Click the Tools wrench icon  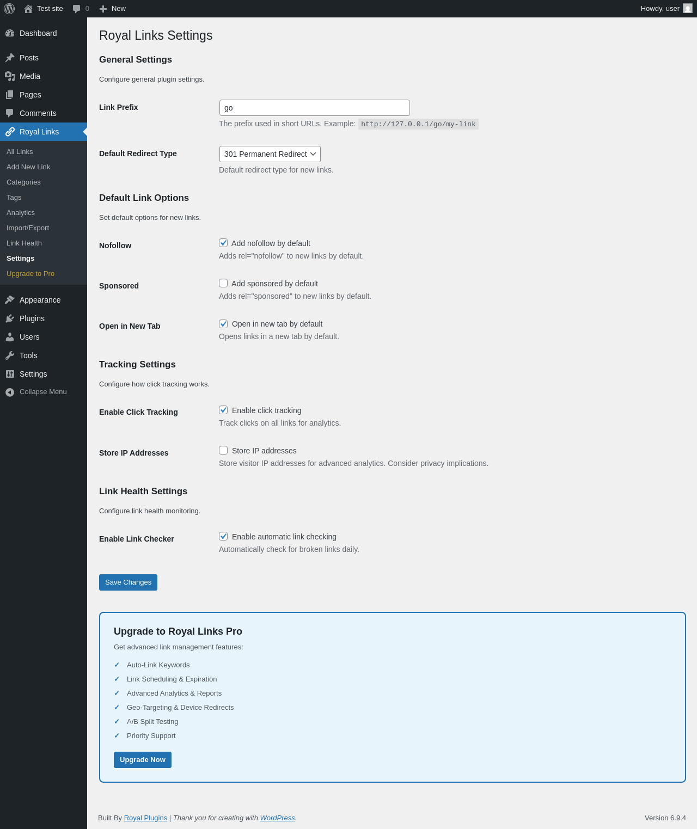click(x=10, y=355)
